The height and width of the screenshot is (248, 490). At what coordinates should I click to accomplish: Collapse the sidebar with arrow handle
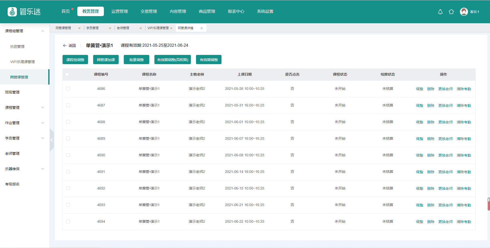tap(52, 140)
